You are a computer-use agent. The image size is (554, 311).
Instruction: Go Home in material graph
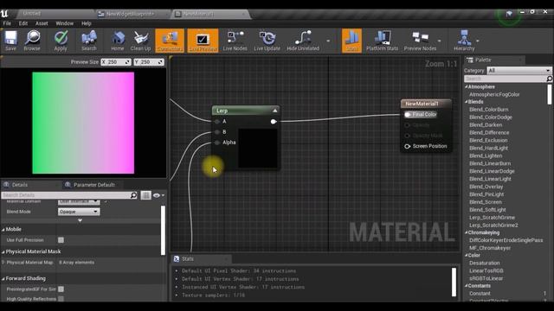[x=118, y=41]
